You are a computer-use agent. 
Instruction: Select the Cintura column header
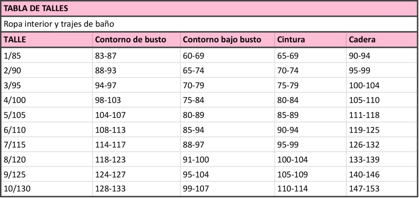291,40
